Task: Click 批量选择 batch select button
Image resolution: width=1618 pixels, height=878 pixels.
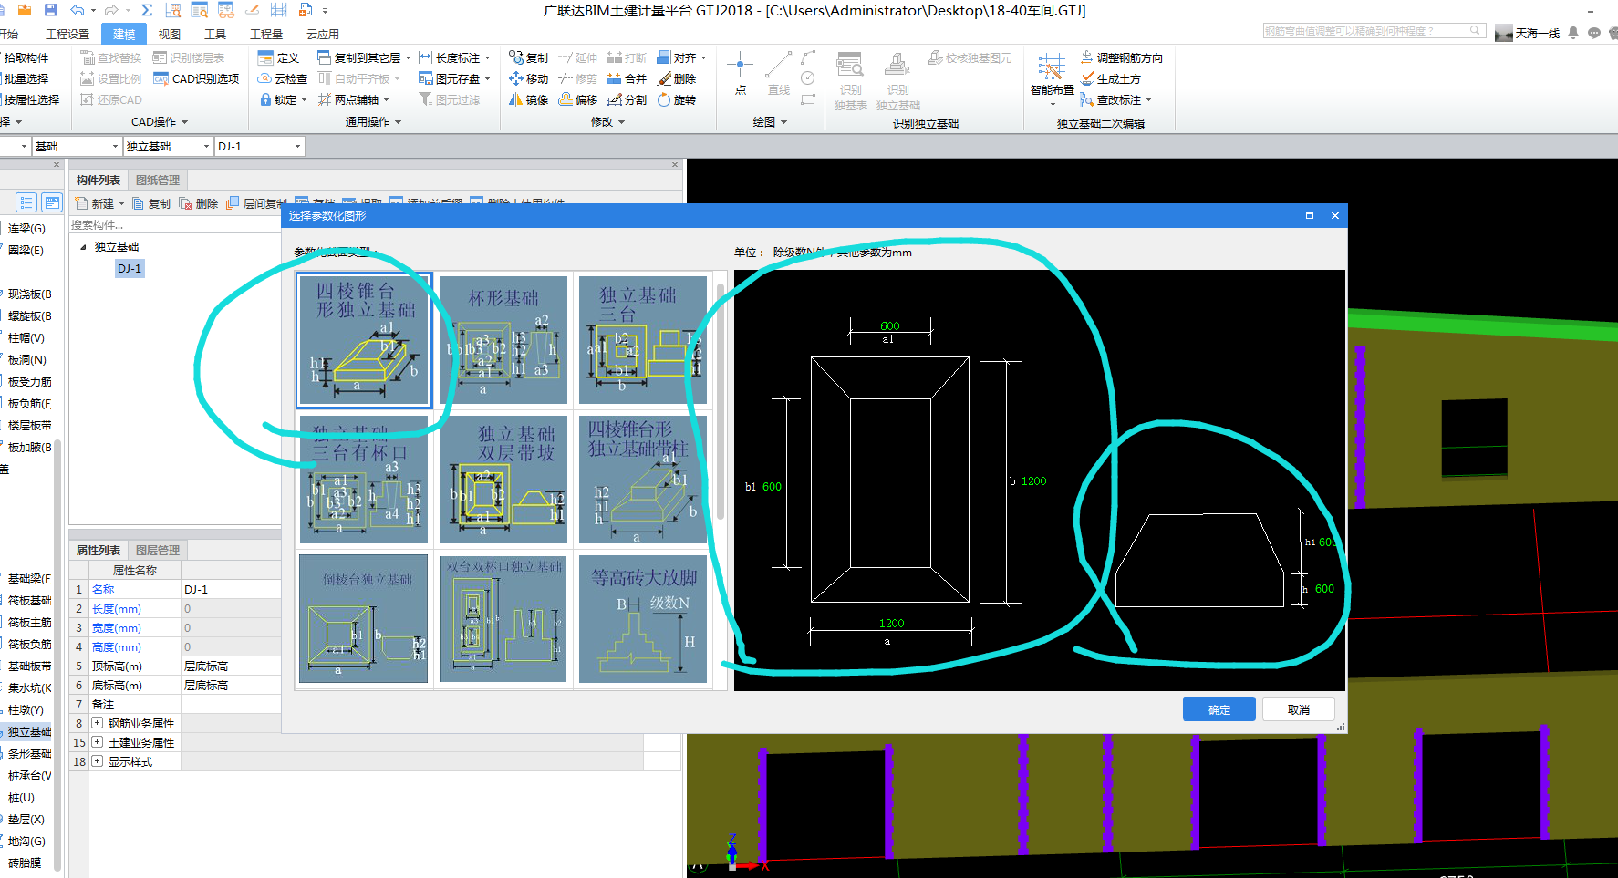Action: 26,78
